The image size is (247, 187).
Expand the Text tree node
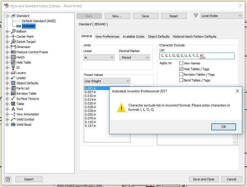coord(7,109)
